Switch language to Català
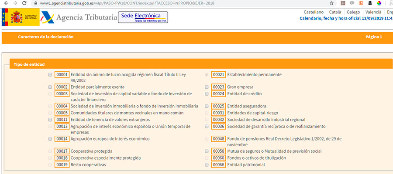Viewport: 393px width, 174px height. point(335,12)
